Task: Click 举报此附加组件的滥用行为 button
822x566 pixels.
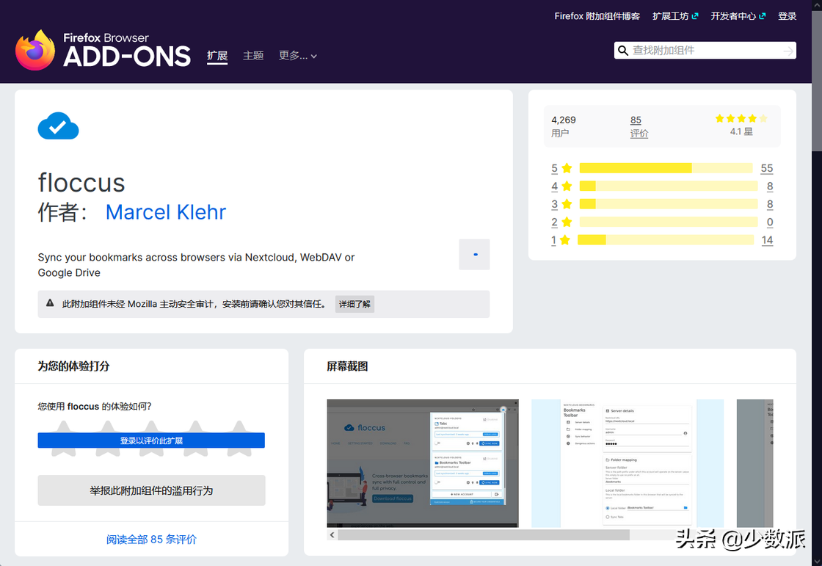Action: 151,490
